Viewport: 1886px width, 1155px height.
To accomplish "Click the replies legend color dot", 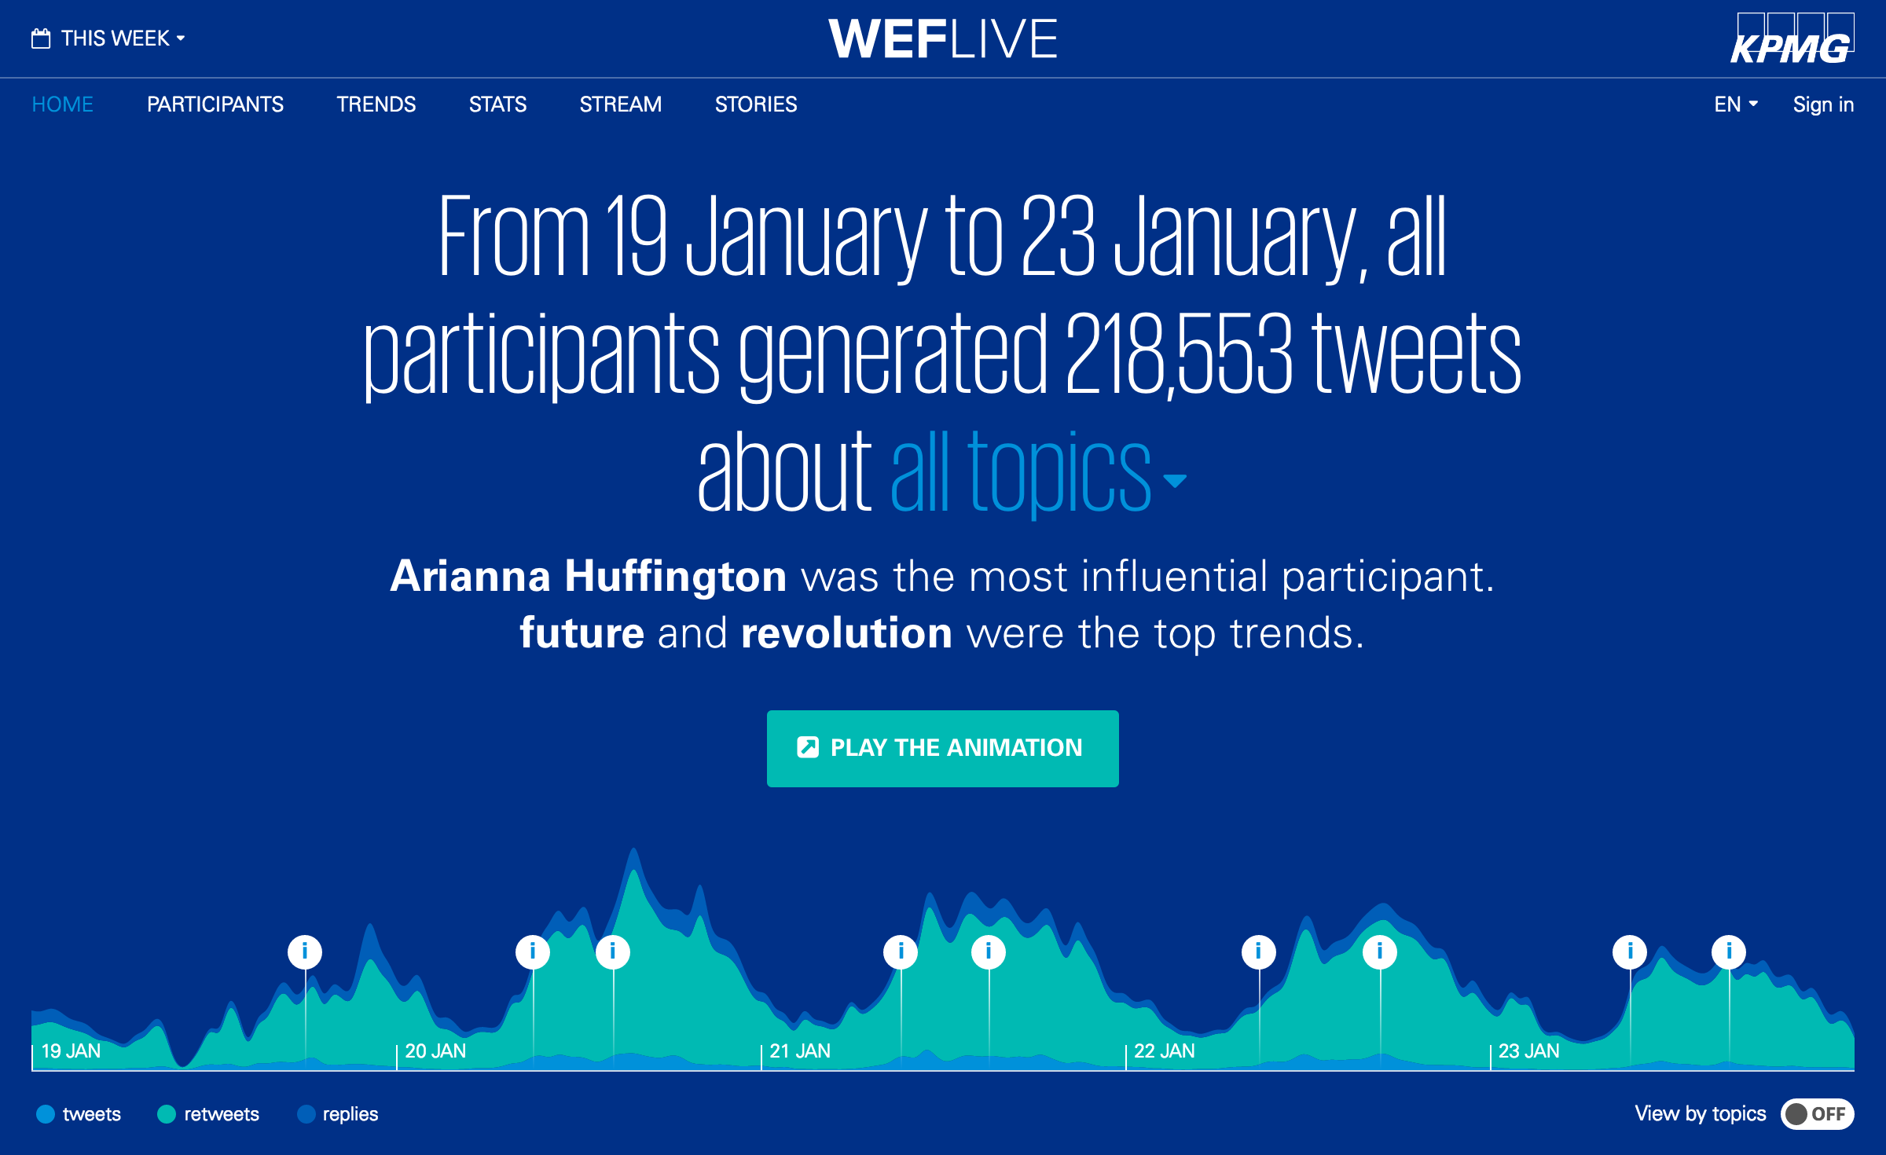I will (306, 1114).
